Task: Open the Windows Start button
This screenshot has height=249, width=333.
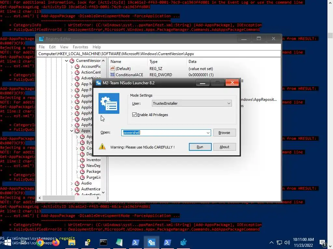Action: [x=8, y=243]
